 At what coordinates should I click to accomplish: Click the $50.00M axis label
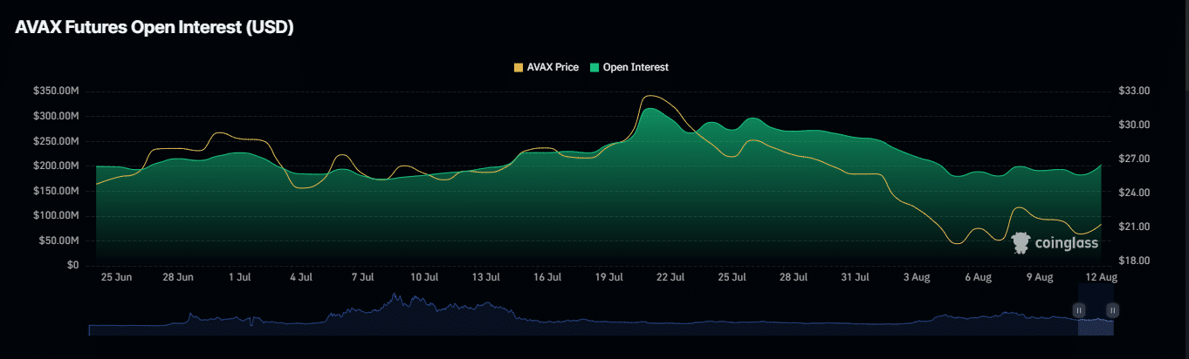(58, 240)
